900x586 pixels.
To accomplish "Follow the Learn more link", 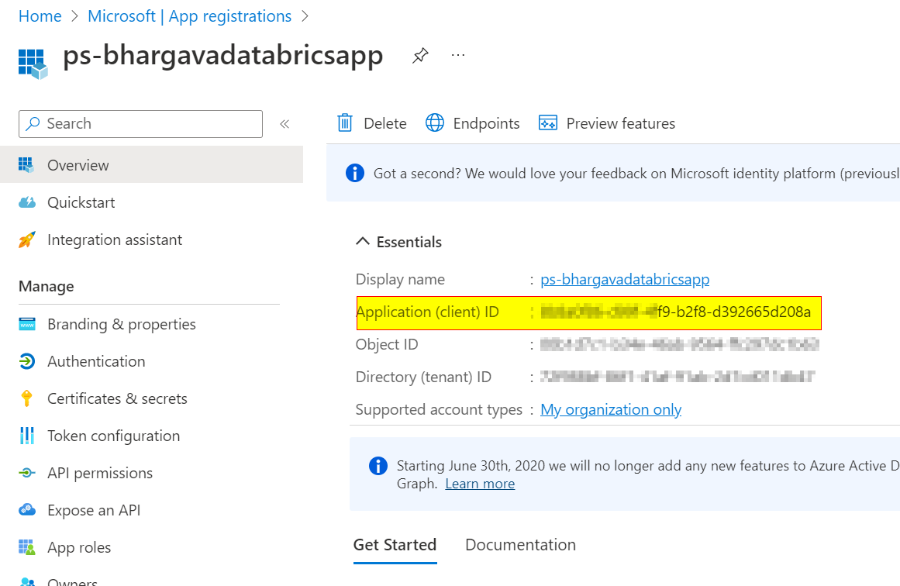I will (480, 484).
